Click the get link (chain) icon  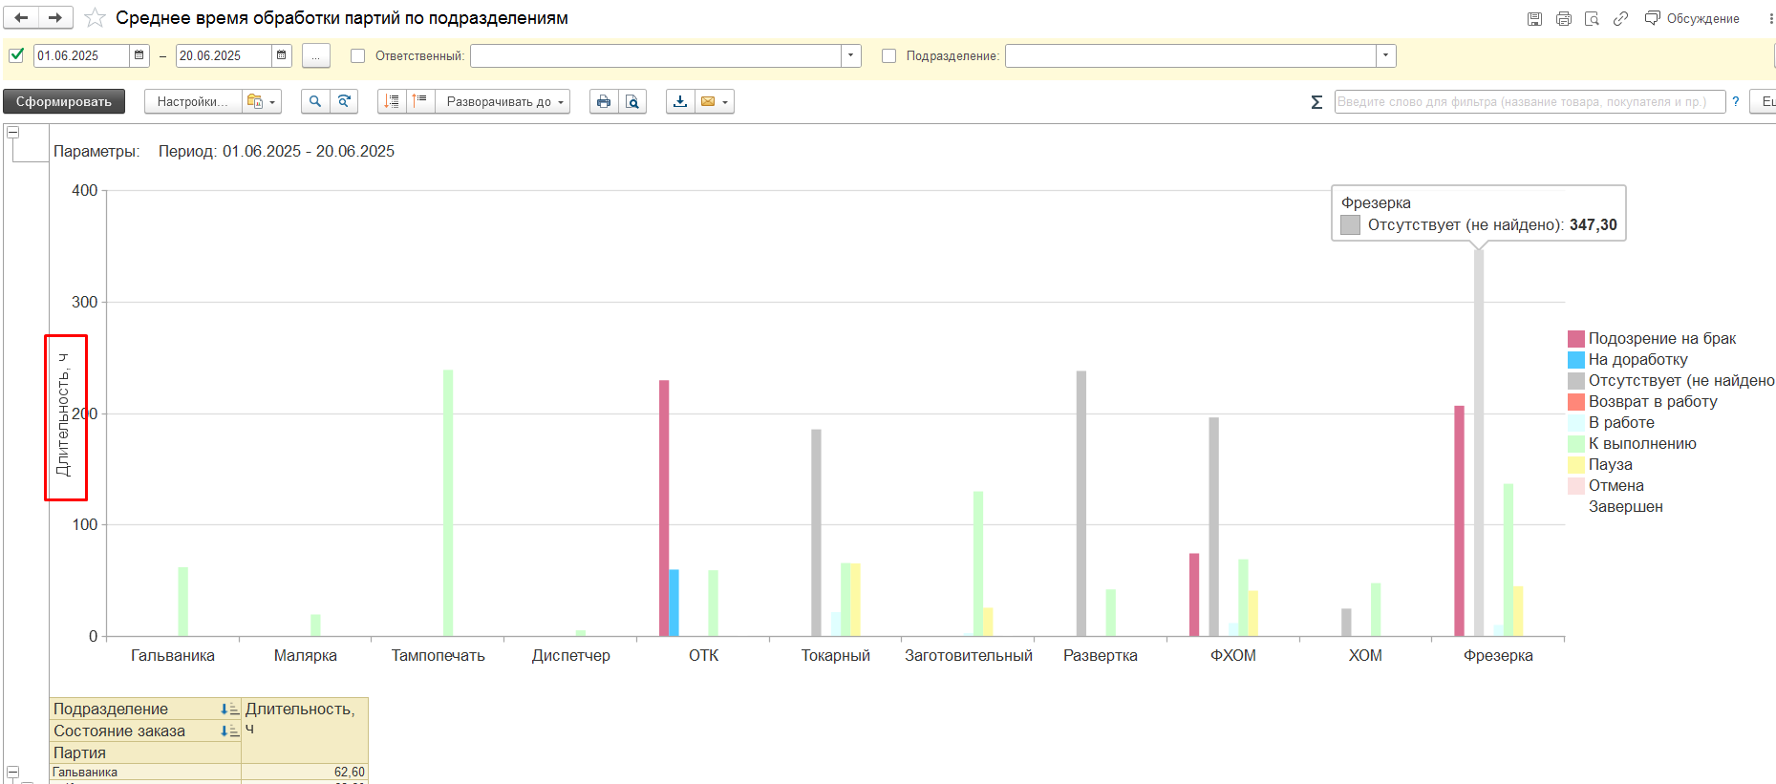(1620, 19)
